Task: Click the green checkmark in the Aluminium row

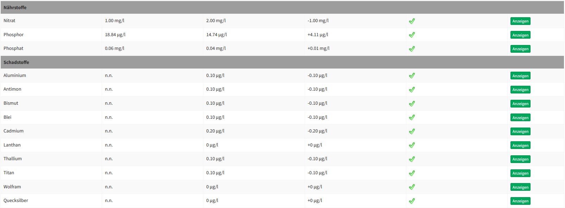Action: (x=412, y=76)
